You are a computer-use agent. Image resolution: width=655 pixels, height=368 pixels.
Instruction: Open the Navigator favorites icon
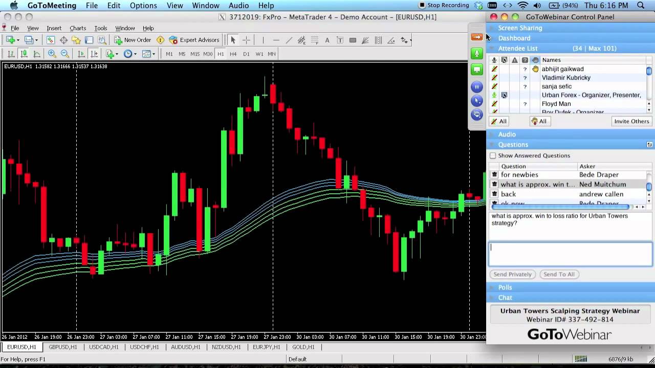point(76,40)
